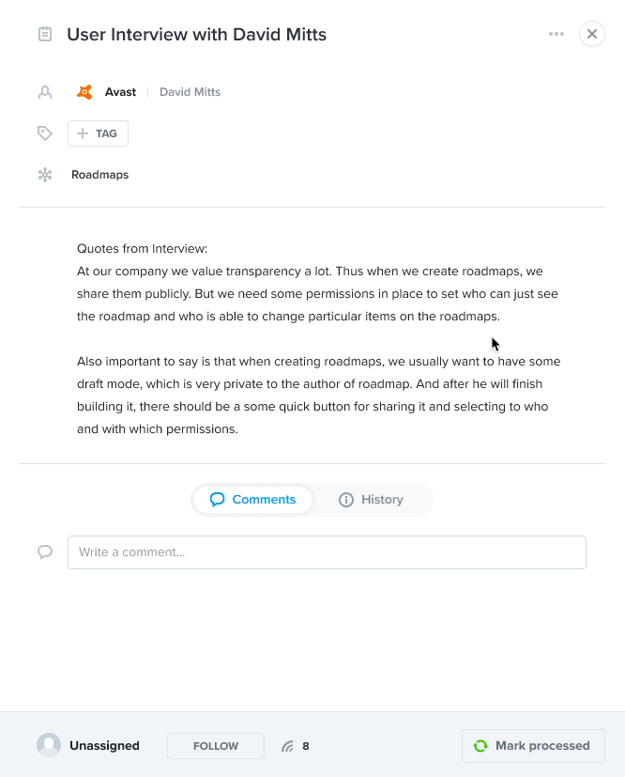Viewport: 625px width, 777px height.
Task: Click the note document icon beside title
Action: click(x=45, y=34)
